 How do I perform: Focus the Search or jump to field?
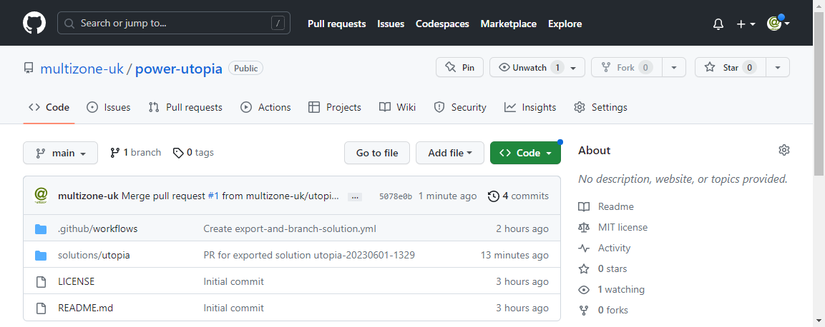pyautogui.click(x=174, y=23)
